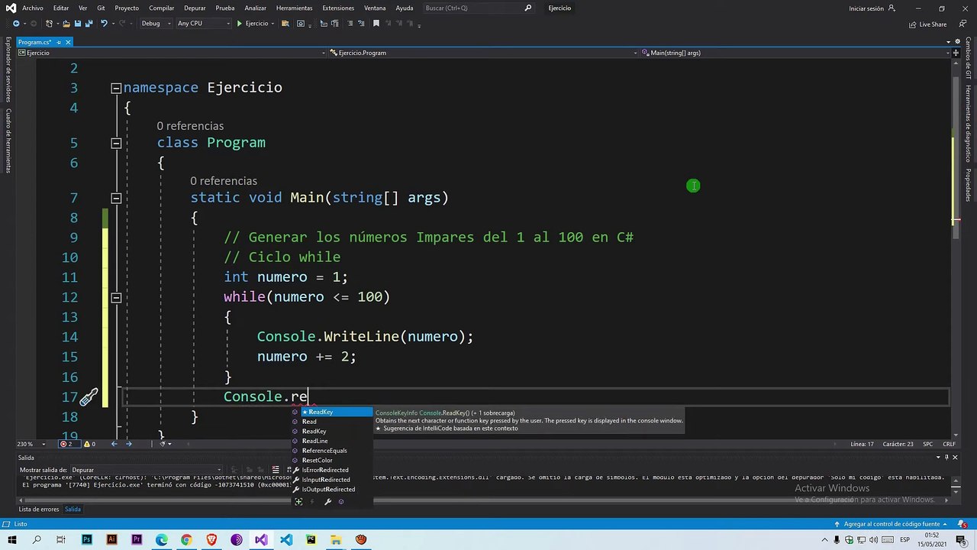Open the Any CPU platform dropdown

pos(203,24)
